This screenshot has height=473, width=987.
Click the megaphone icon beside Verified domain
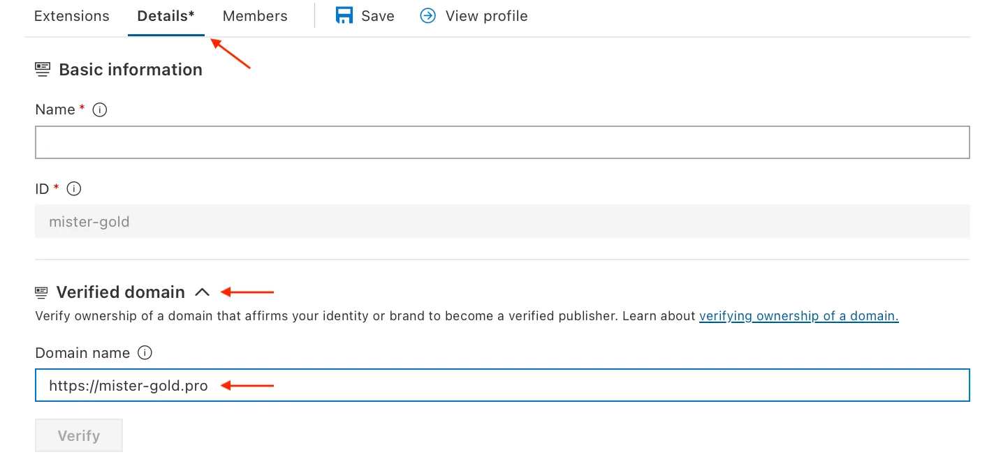[x=42, y=292]
